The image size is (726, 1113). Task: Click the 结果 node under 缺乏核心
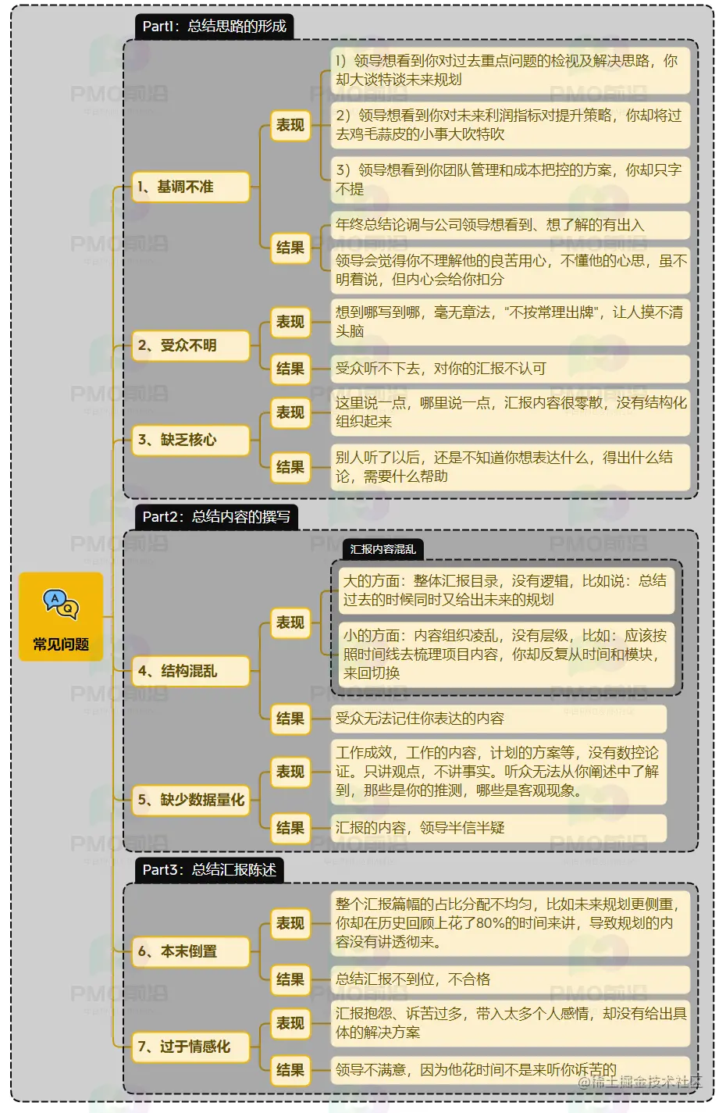pos(290,467)
